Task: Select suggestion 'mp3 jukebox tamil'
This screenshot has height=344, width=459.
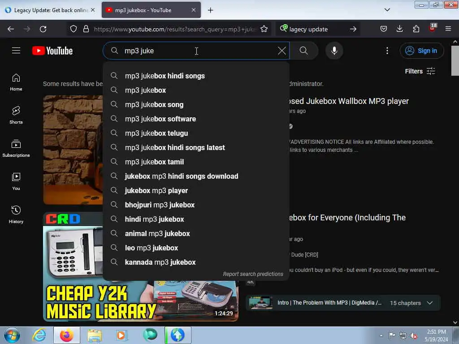Action: click(196, 162)
